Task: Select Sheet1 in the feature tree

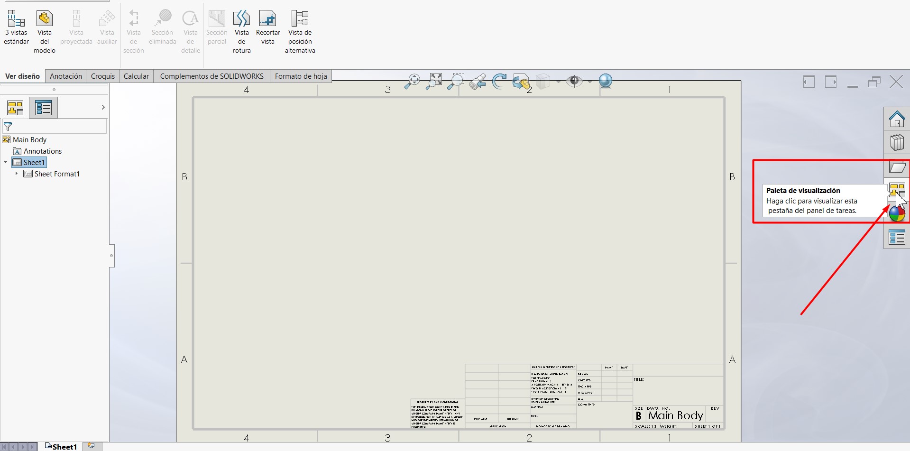Action: (x=29, y=163)
